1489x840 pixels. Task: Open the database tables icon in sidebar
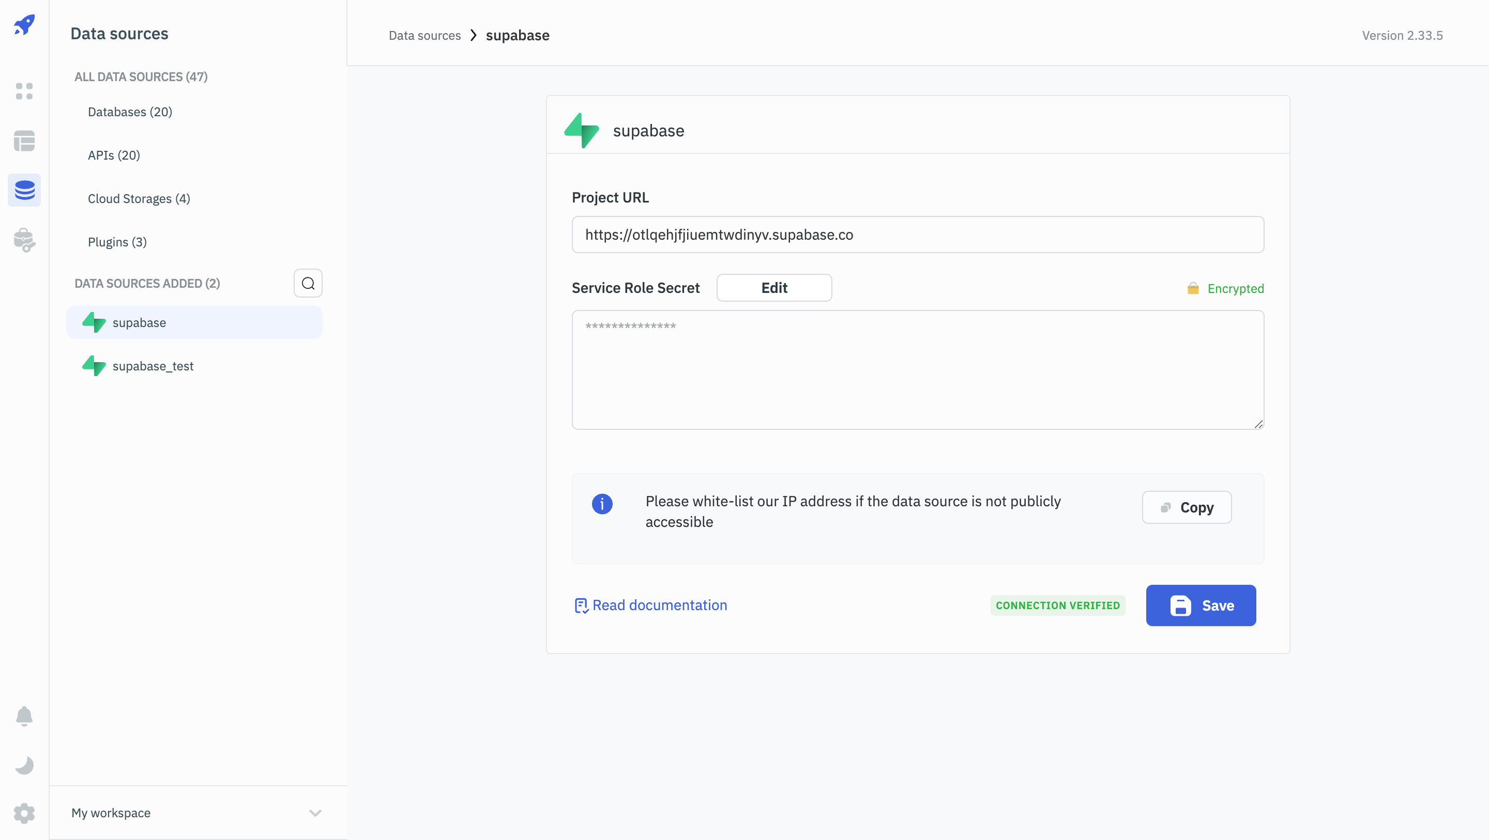click(24, 141)
